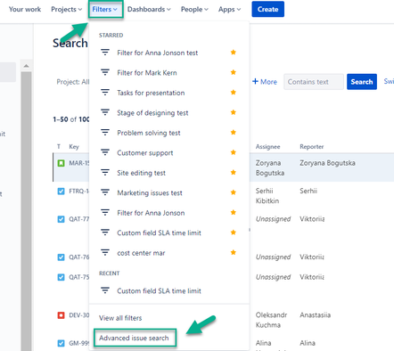
Task: Open View all filters
Action: pyautogui.click(x=120, y=318)
